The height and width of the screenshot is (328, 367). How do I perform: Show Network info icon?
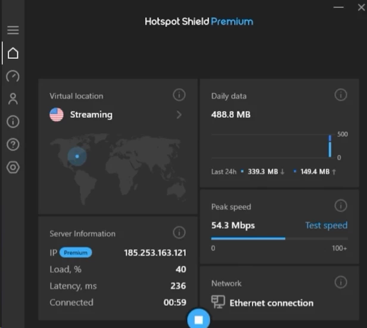point(341,282)
